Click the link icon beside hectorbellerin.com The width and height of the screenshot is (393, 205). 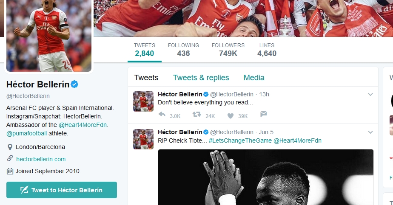coord(10,159)
